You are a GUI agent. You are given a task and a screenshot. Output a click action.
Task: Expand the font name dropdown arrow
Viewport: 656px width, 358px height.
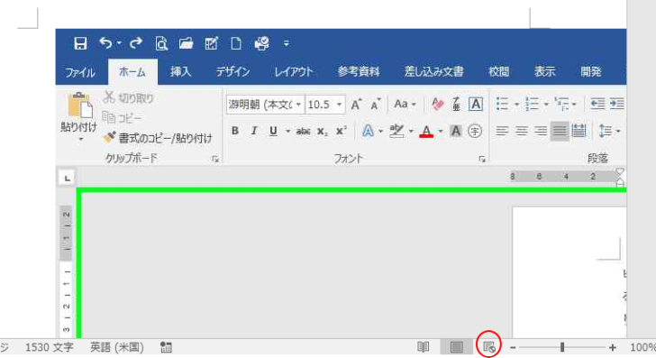pos(299,105)
